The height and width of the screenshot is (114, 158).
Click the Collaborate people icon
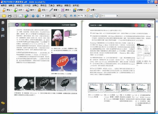coord(27,10)
